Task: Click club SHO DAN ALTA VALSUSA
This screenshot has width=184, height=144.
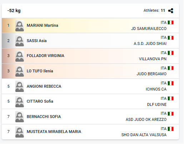Action: (x=144, y=135)
